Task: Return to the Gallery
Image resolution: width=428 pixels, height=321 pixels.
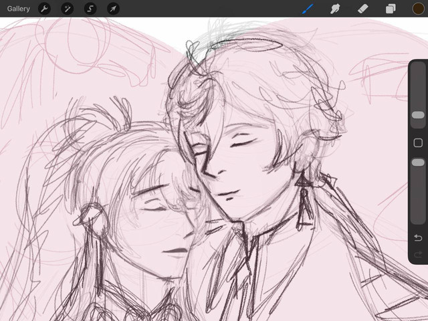Action: point(18,9)
